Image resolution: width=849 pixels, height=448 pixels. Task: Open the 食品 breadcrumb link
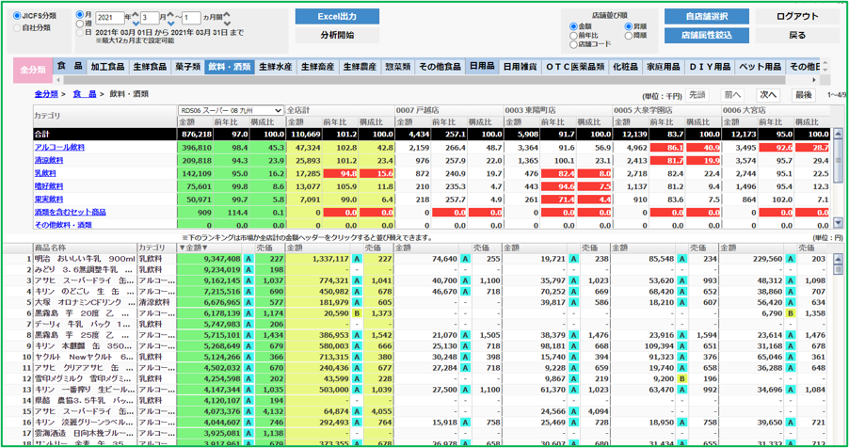pos(85,94)
